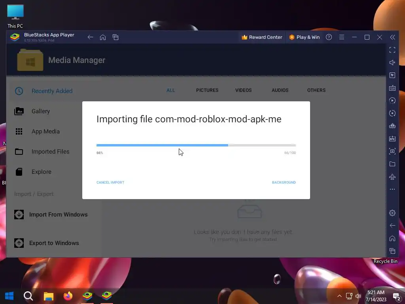Toggle full screen mode in side toolbar

tap(392, 50)
